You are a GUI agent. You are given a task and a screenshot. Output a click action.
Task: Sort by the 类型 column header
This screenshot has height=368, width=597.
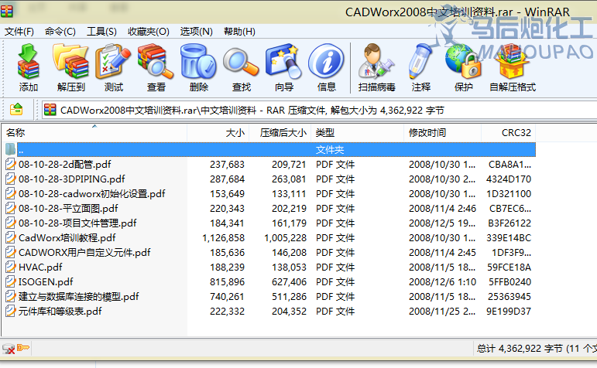[358, 133]
